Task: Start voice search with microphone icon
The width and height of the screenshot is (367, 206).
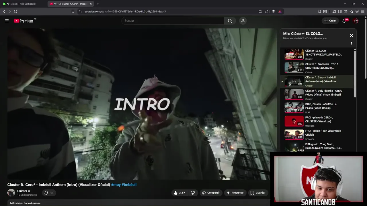Action: tap(243, 21)
